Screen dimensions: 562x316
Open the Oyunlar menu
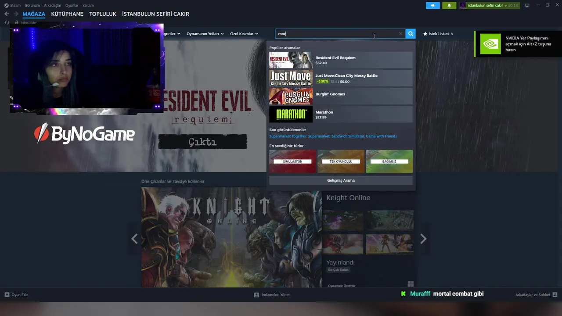pyautogui.click(x=72, y=5)
